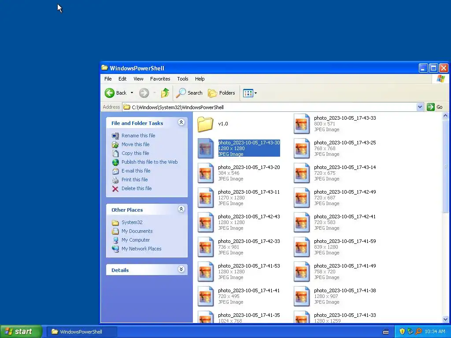Select photo_2023-10-05_17-42-49 file icon
This screenshot has width=451, height=338.
[x=301, y=198]
